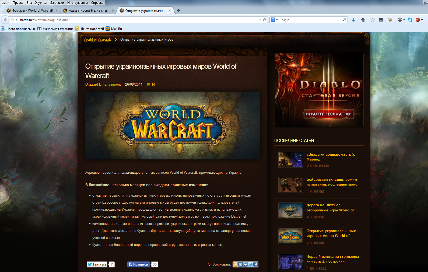Click the grey globe extension icon
Screen dimensions: 428x272
(x=400, y=20)
